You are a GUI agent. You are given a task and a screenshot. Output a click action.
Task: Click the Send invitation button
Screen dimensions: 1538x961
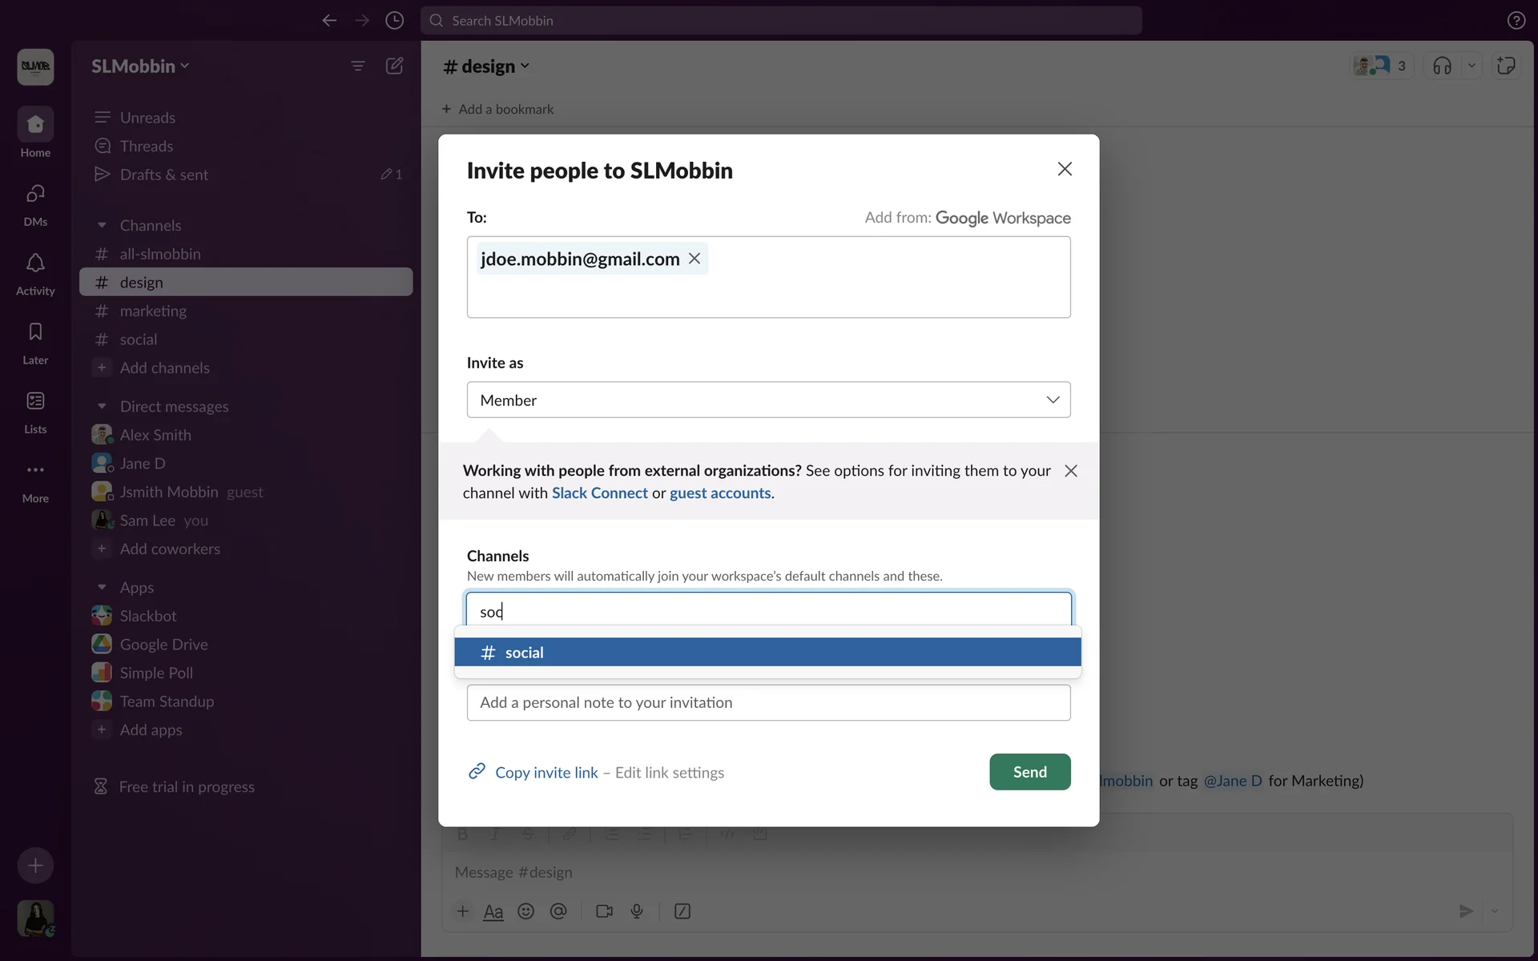pyautogui.click(x=1029, y=772)
